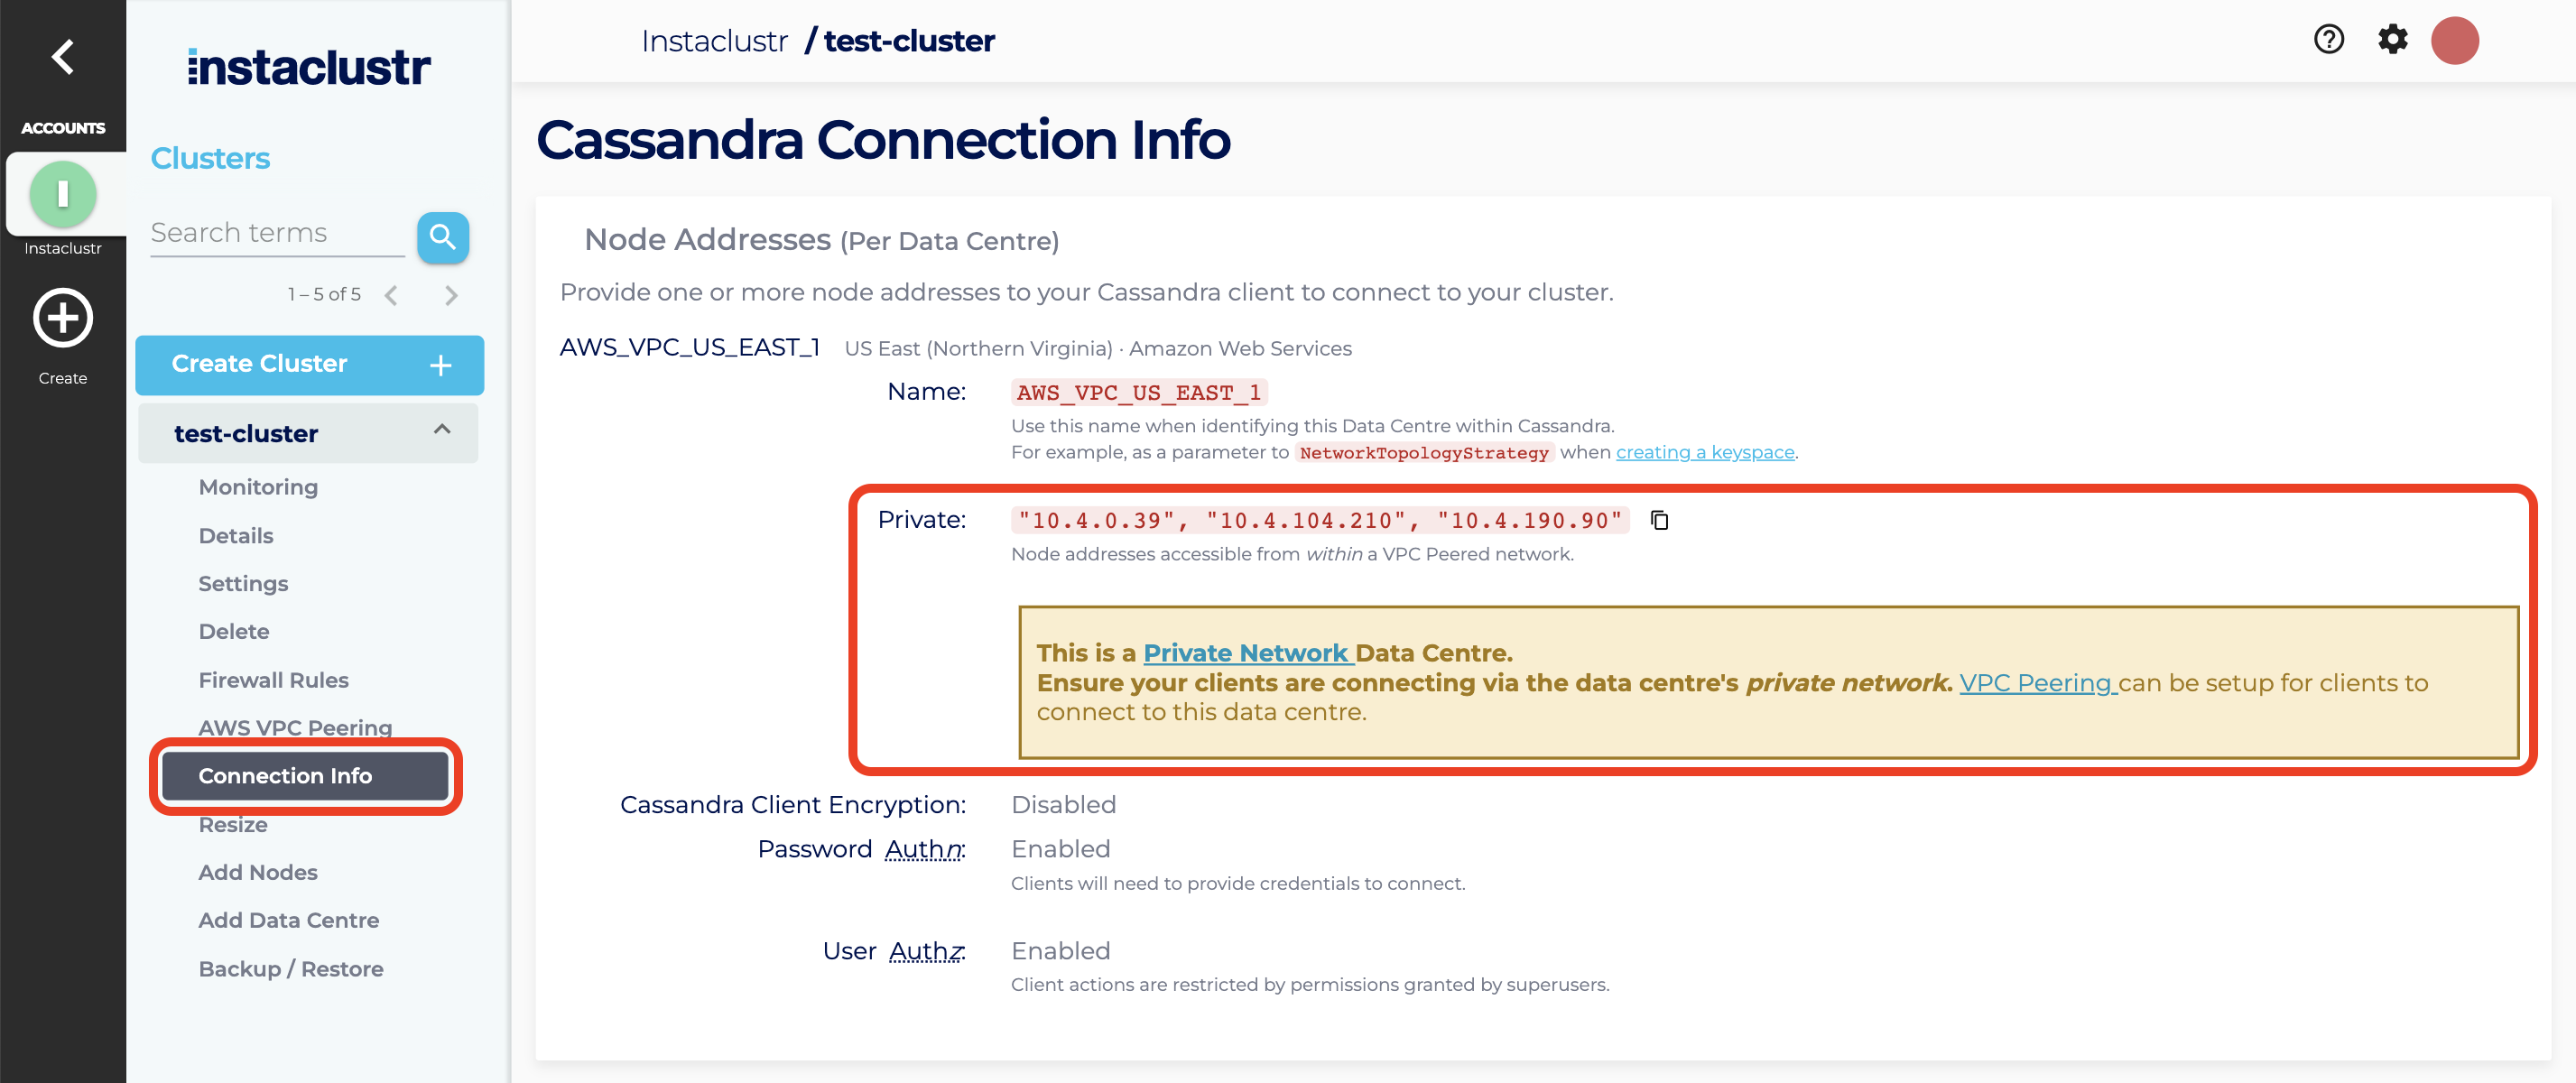Select the Instaclustr account avatar in Accounts panel
The width and height of the screenshot is (2576, 1083).
pos(63,194)
